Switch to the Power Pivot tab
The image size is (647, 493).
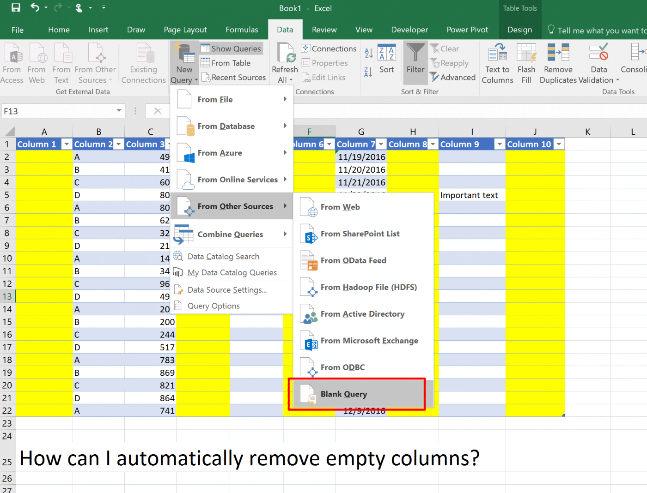(467, 30)
